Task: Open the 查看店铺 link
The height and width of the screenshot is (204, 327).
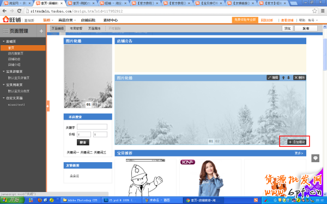Action: pos(287,20)
